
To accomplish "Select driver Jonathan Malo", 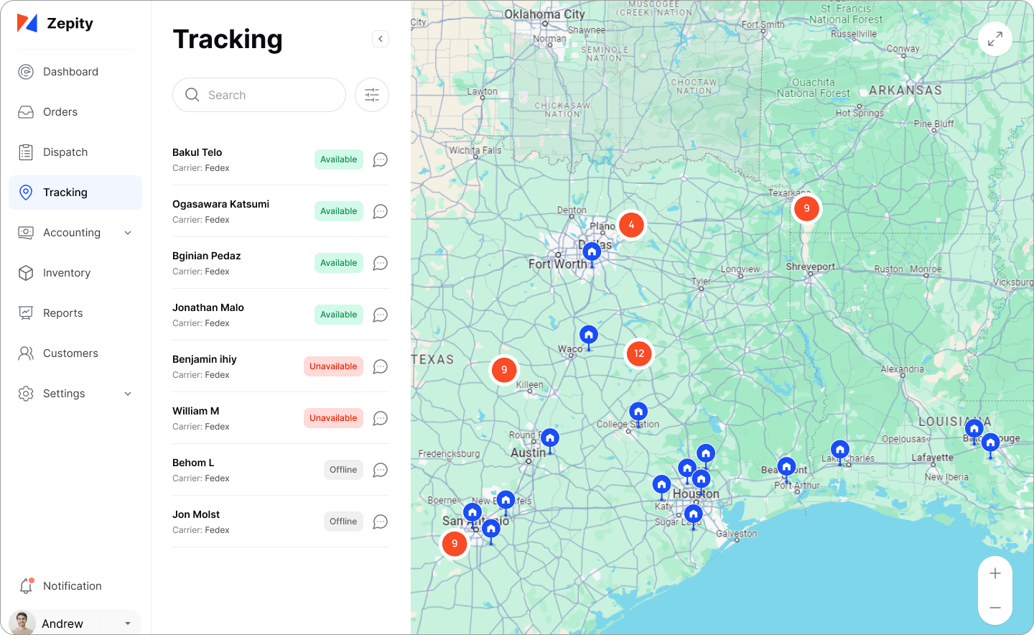I will pyautogui.click(x=208, y=308).
